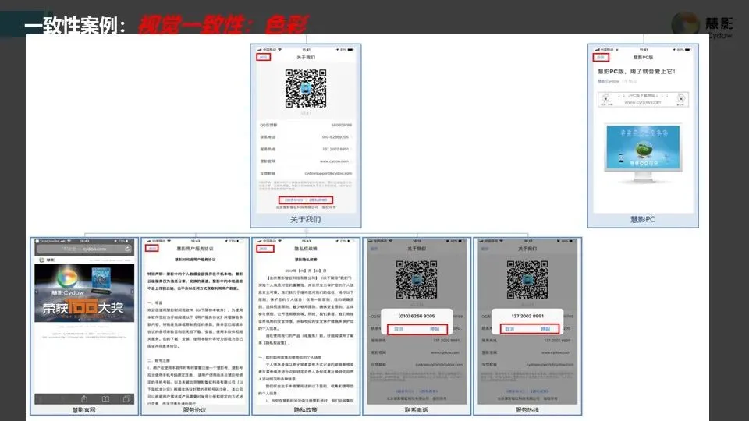Tap 取消 in the (010) 6266 9205 dialog
749x421 pixels.
tap(399, 329)
